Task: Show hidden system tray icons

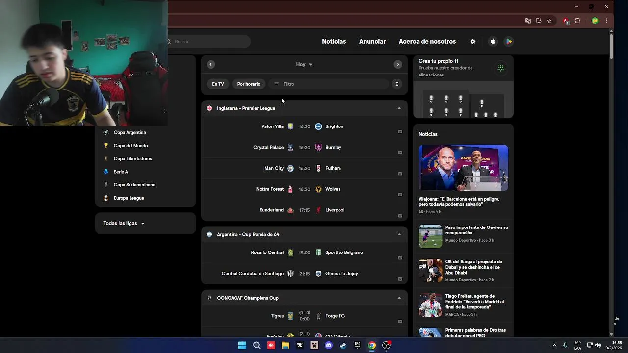Action: coord(554,345)
